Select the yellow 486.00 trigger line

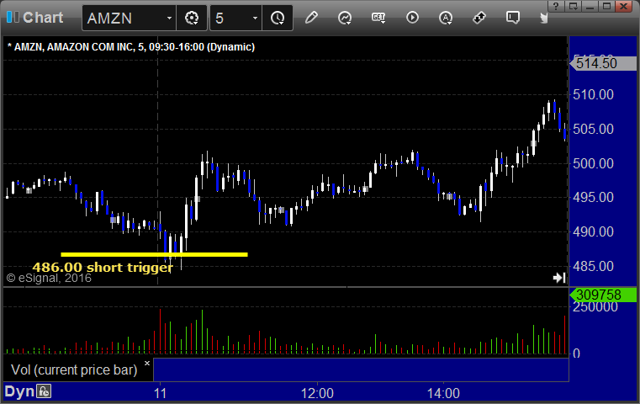click(154, 254)
